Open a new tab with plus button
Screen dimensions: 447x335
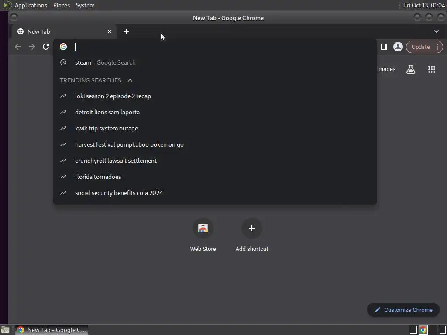(x=126, y=31)
